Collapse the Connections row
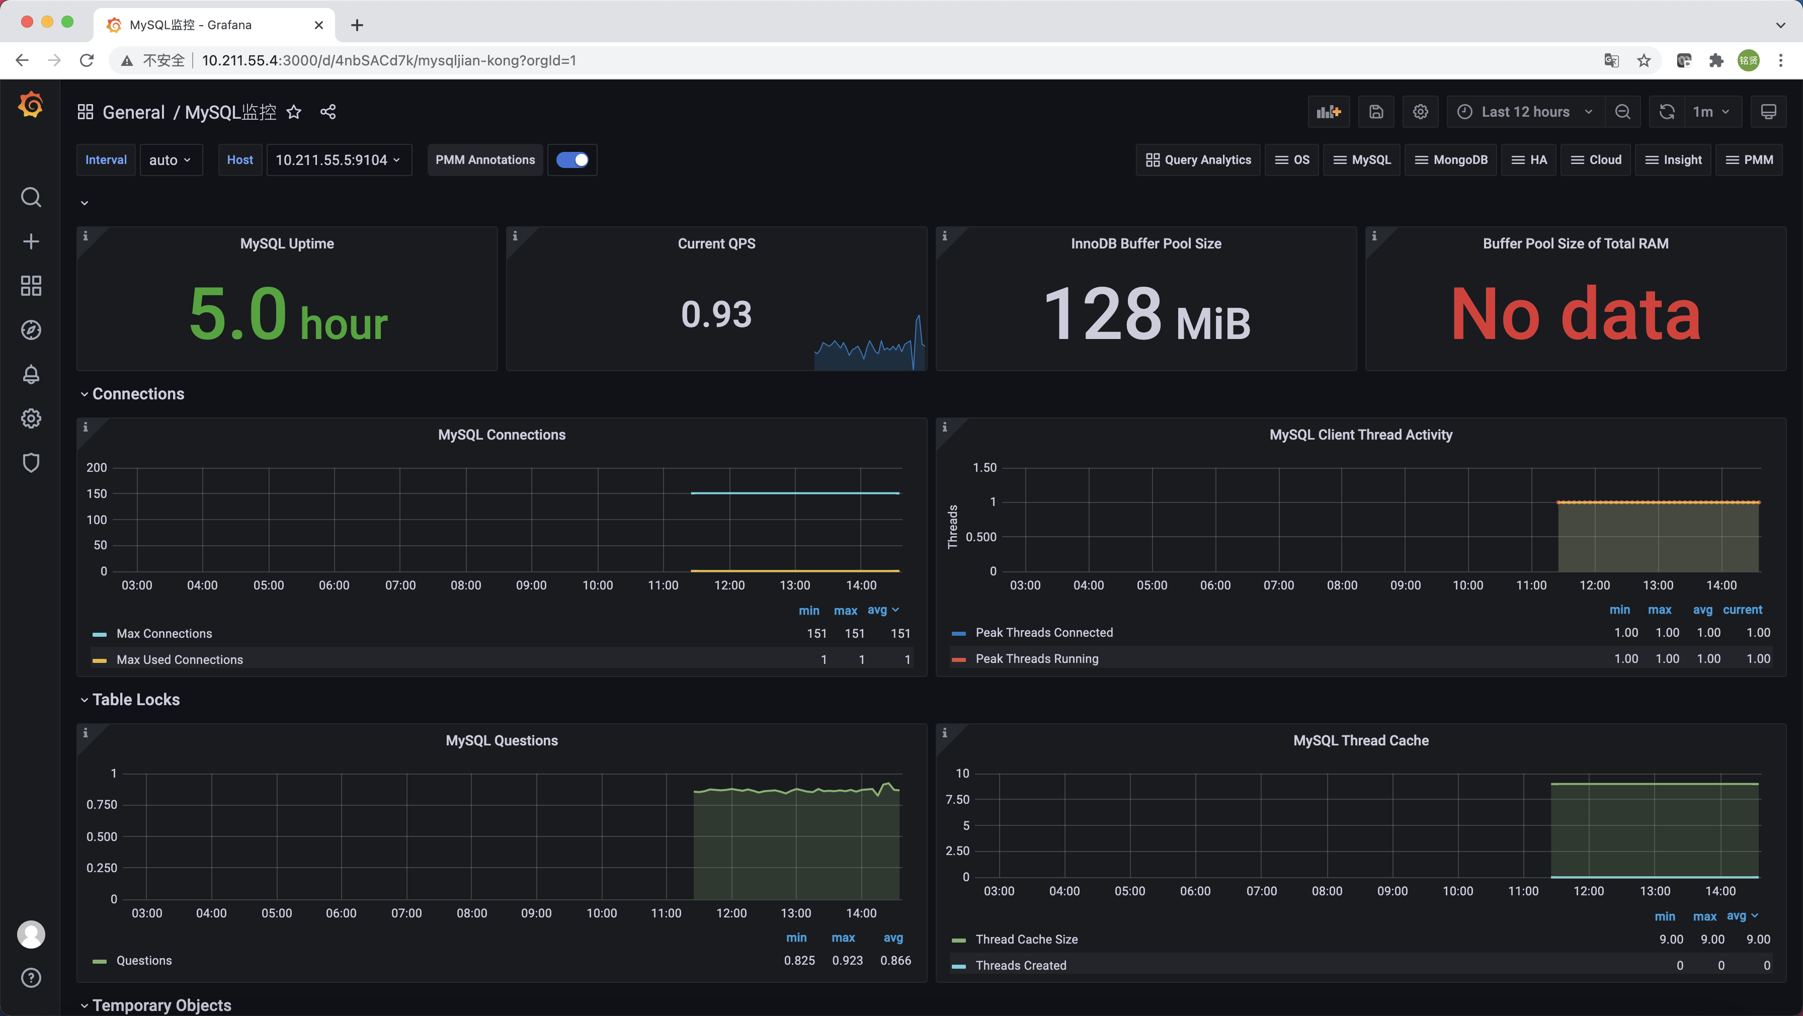This screenshot has width=1803, height=1016. pos(138,394)
